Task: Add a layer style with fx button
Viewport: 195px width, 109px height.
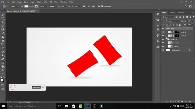Action: (171, 101)
